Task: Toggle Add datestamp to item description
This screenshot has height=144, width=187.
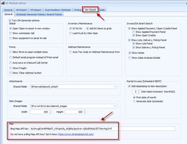Action: coord(129,86)
